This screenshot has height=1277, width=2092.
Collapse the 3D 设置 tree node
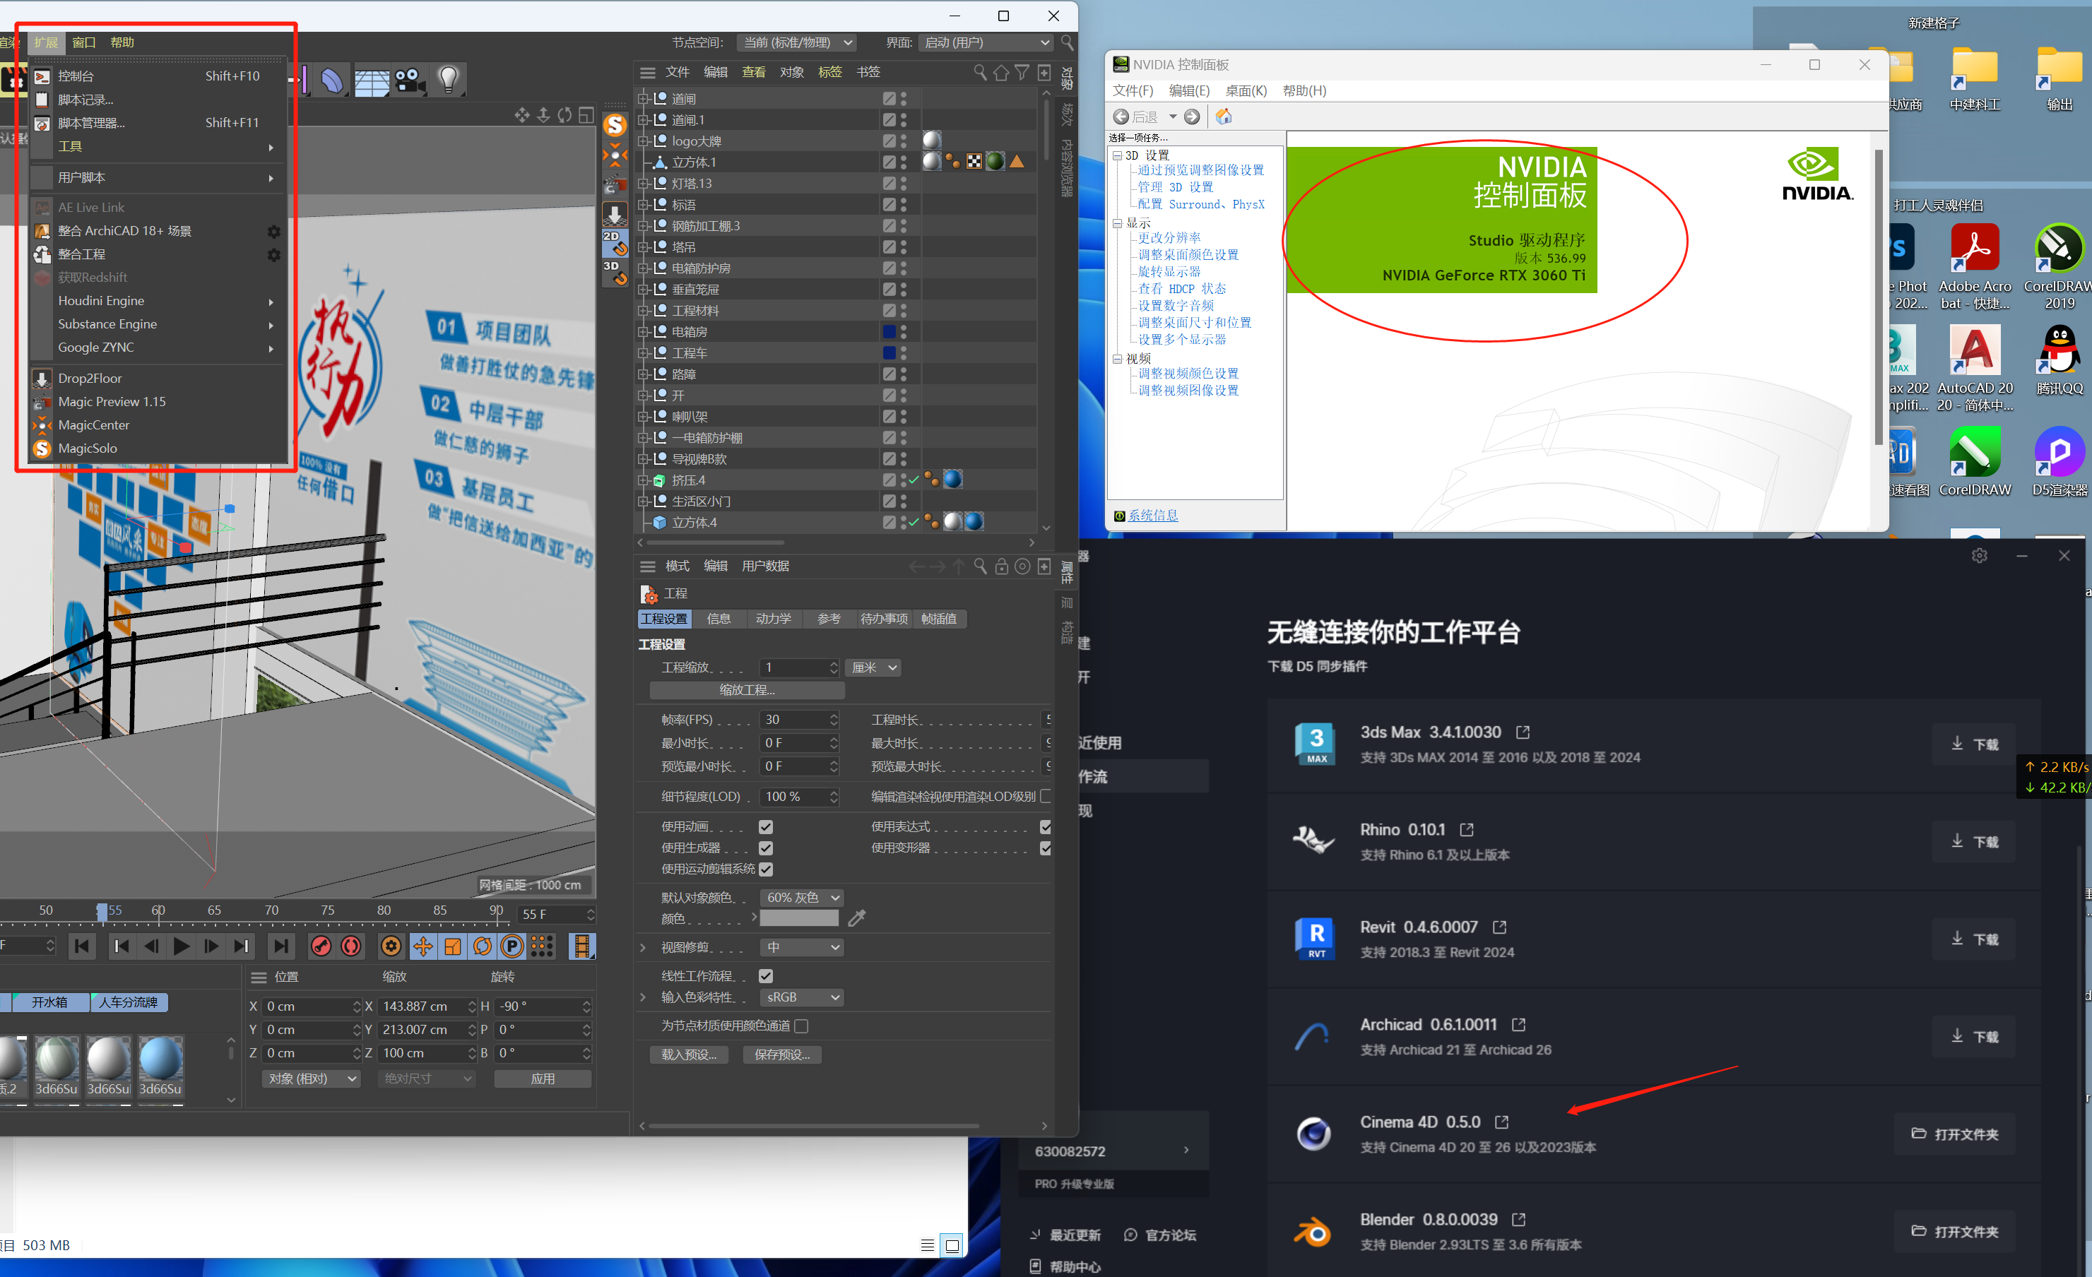pyautogui.click(x=1117, y=155)
